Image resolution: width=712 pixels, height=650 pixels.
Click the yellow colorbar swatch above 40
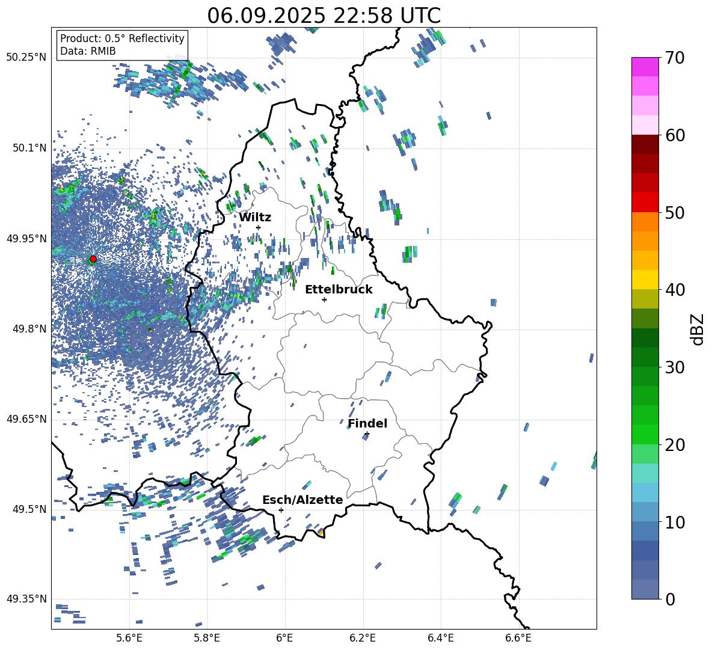tap(645, 280)
